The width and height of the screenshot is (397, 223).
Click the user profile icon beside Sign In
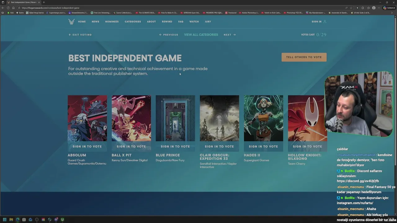point(325,22)
